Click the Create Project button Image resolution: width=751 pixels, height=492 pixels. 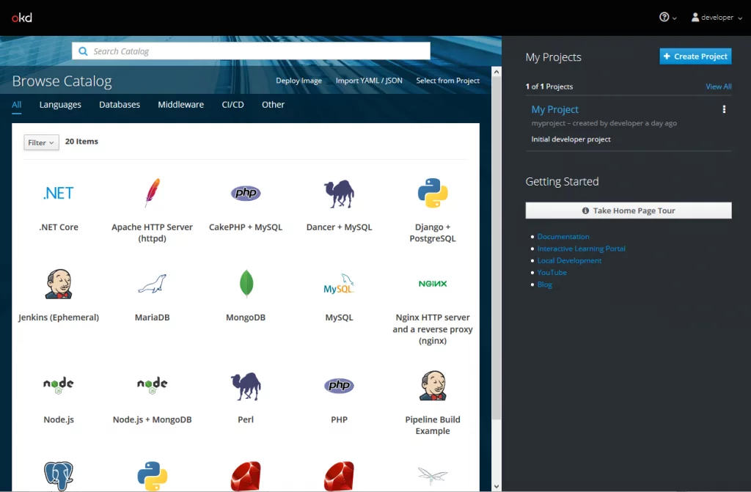[695, 56]
